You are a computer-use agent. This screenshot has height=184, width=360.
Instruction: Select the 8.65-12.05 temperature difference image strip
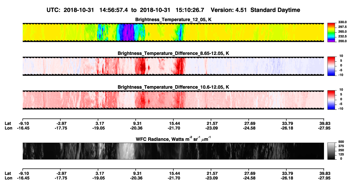[173, 66]
